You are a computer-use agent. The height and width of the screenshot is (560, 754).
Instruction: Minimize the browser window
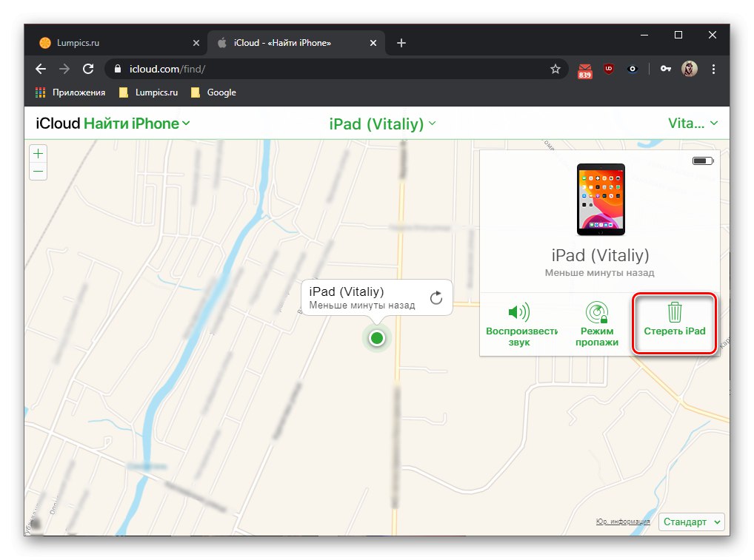644,35
